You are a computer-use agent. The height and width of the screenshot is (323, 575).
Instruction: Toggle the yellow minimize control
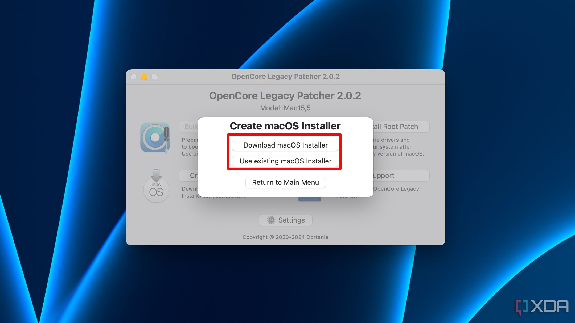tap(145, 77)
